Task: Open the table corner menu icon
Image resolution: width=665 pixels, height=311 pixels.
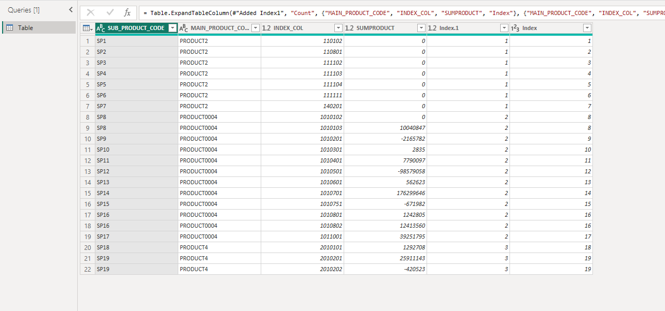Action: coord(88,28)
